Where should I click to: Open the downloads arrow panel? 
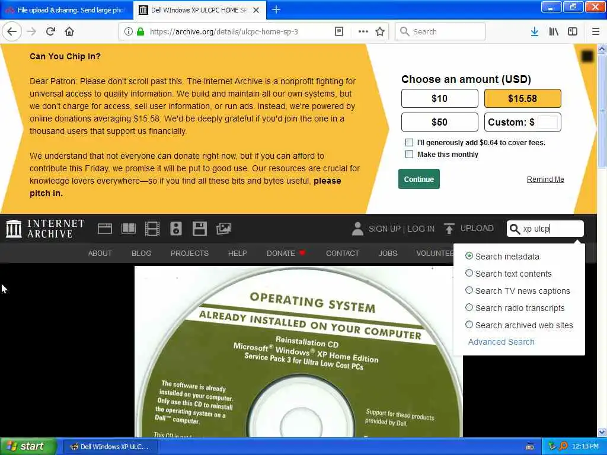(x=534, y=31)
